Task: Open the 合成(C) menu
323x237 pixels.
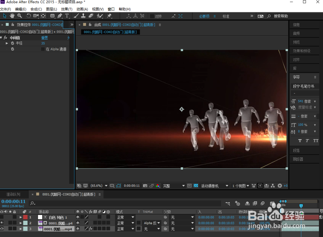Action: coord(36,9)
